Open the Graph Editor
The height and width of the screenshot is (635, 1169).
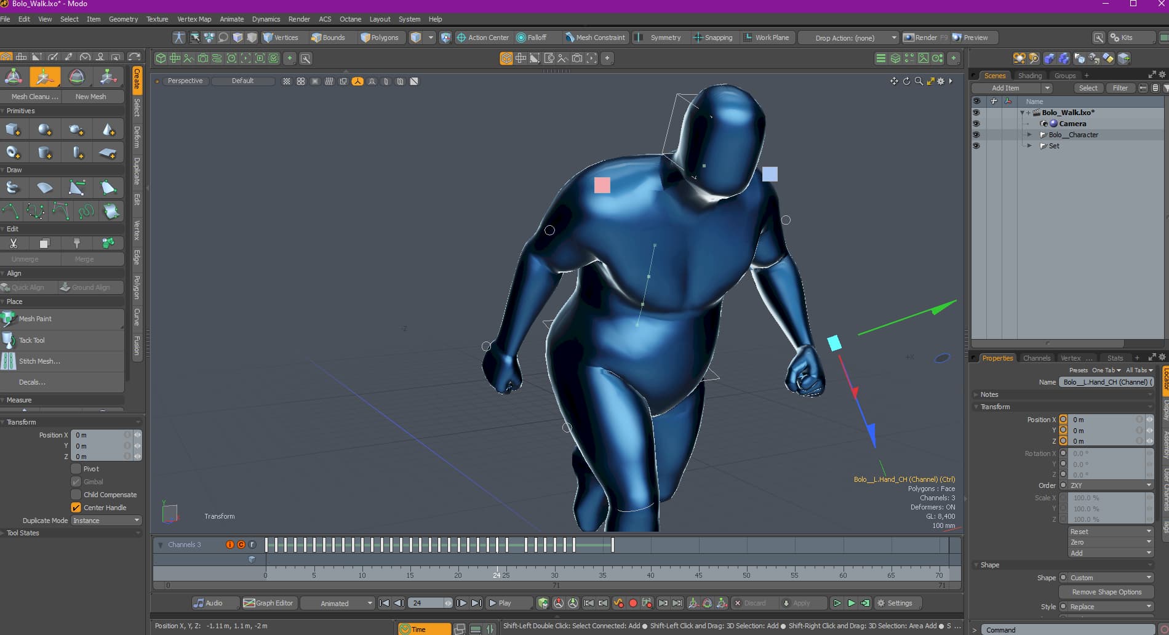point(268,603)
